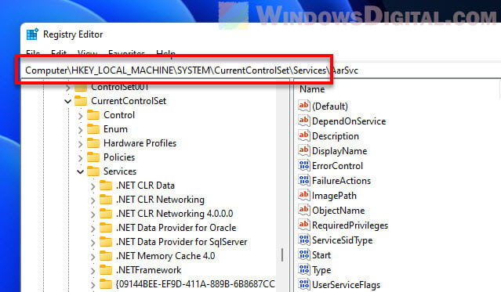The image size is (501, 292).
Task: Click the Control folder icon
Action: [x=93, y=115]
